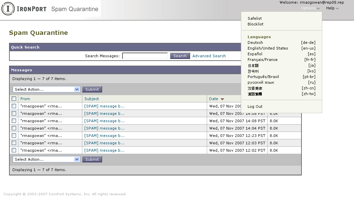Click Submit next to the bottom Select Action
This screenshot has height=222, width=354.
click(92, 159)
